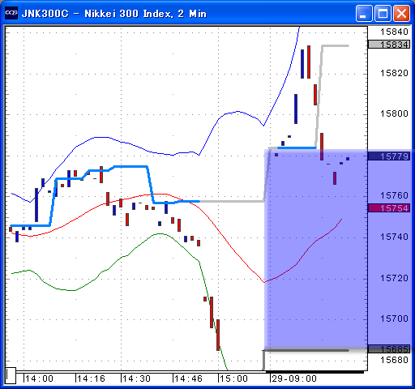Image resolution: width=415 pixels, height=389 pixels.
Task: Click the CQG icon in title bar
Action: pos(11,13)
